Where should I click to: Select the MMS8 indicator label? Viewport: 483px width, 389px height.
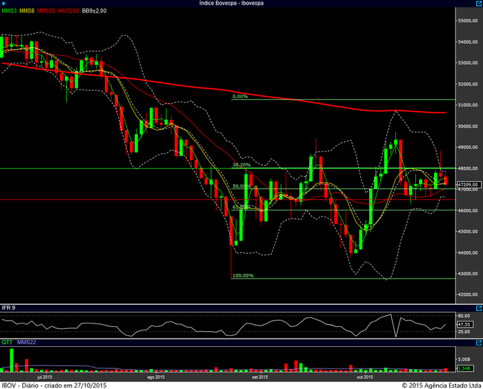(27, 11)
